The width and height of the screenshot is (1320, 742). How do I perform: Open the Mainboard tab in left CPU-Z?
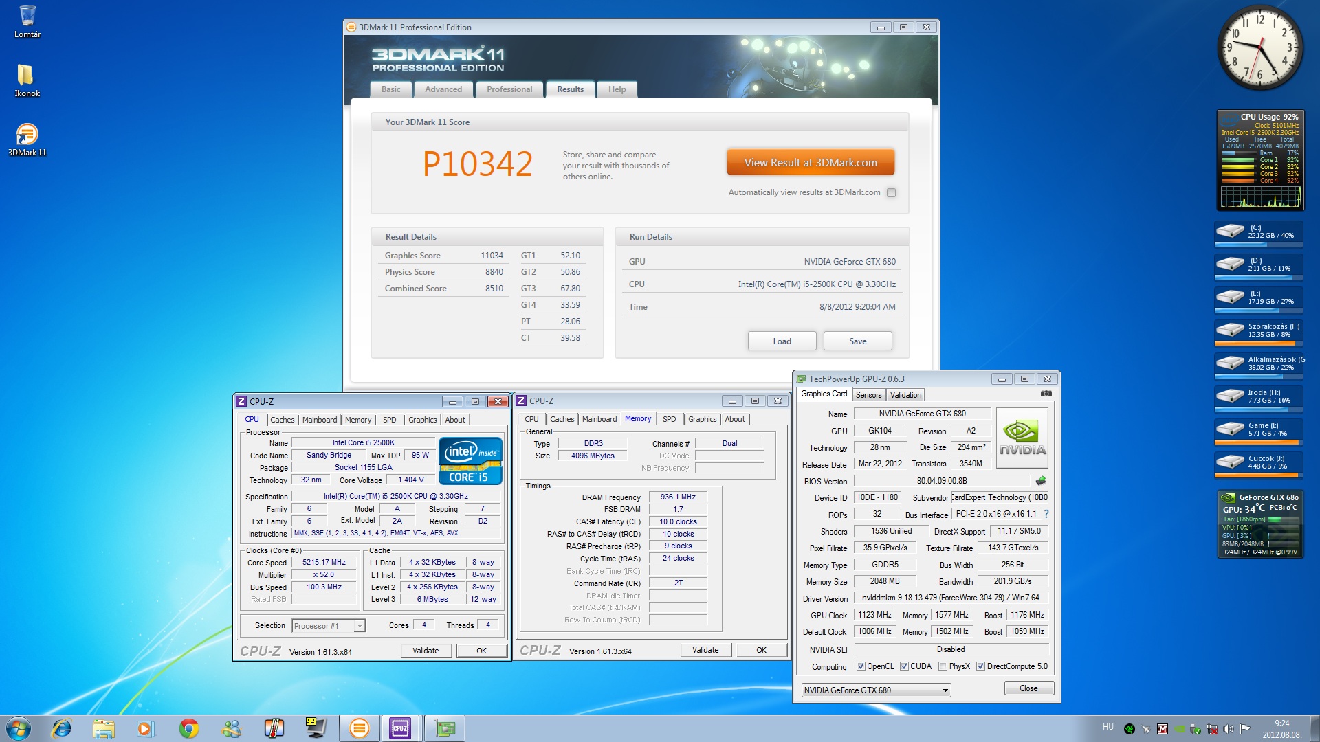320,420
